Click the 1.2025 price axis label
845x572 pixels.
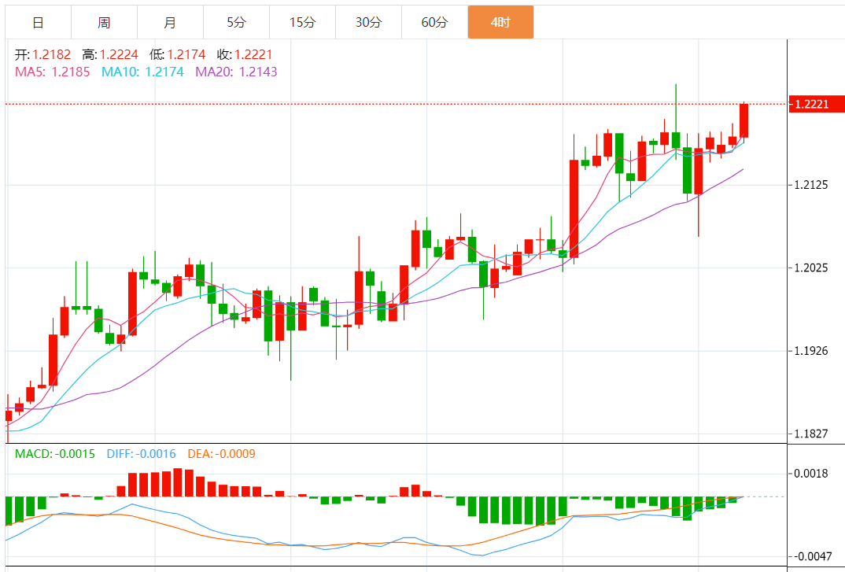[x=811, y=268]
